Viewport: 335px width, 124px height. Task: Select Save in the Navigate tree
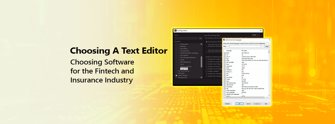click(182, 64)
